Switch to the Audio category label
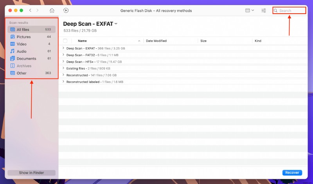 click(x=22, y=52)
